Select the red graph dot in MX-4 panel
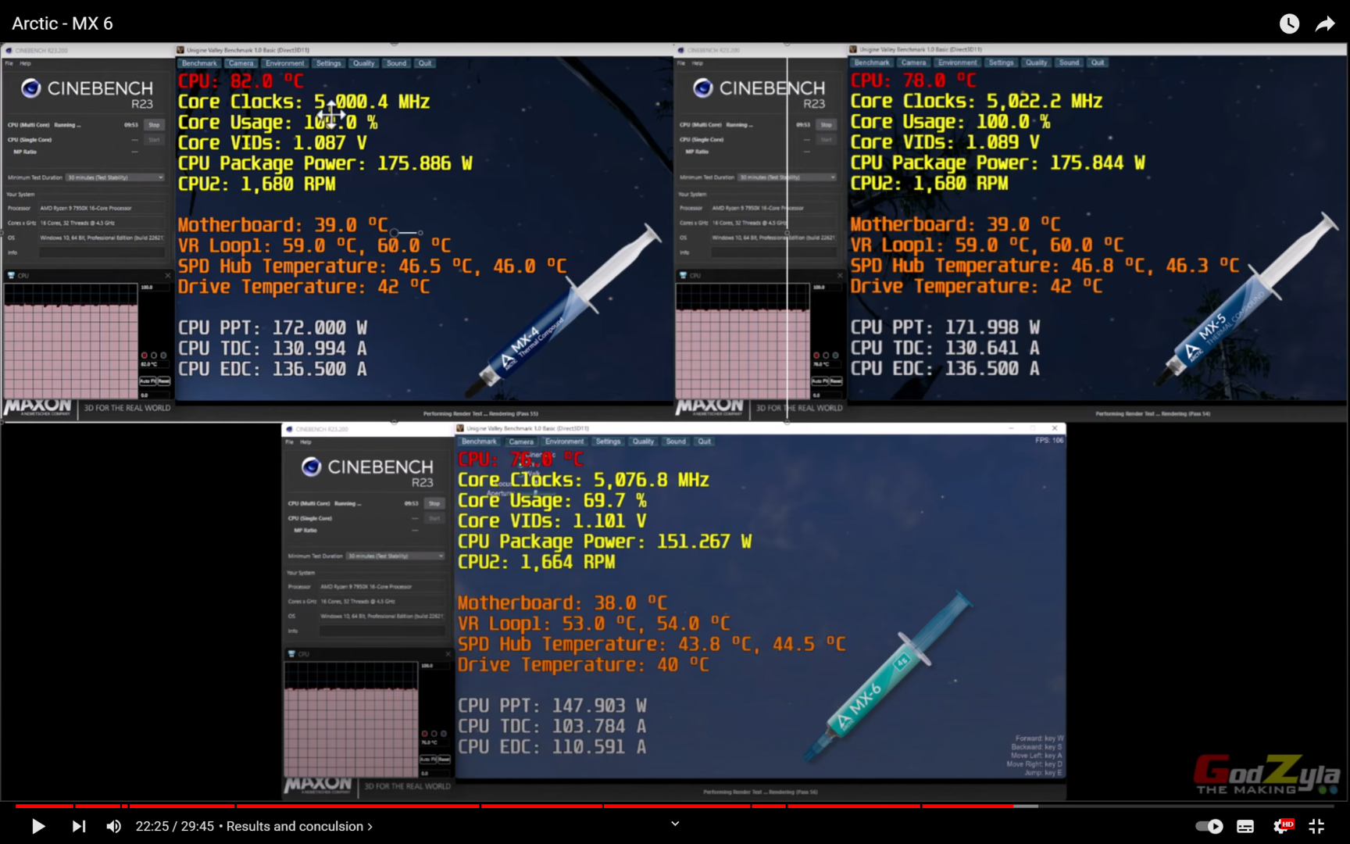 pyautogui.click(x=144, y=356)
